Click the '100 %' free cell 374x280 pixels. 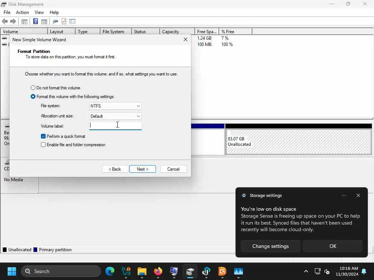[227, 44]
